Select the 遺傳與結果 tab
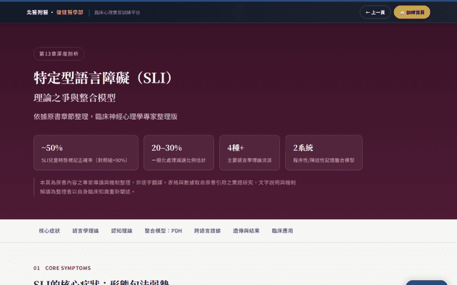This screenshot has height=285, width=457. 246,231
